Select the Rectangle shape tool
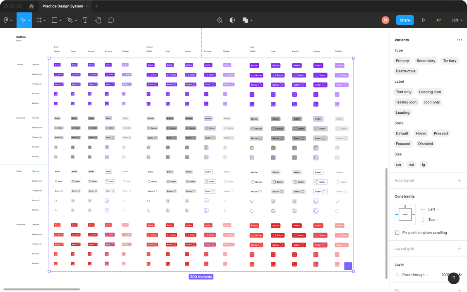467x292 pixels. 54,20
